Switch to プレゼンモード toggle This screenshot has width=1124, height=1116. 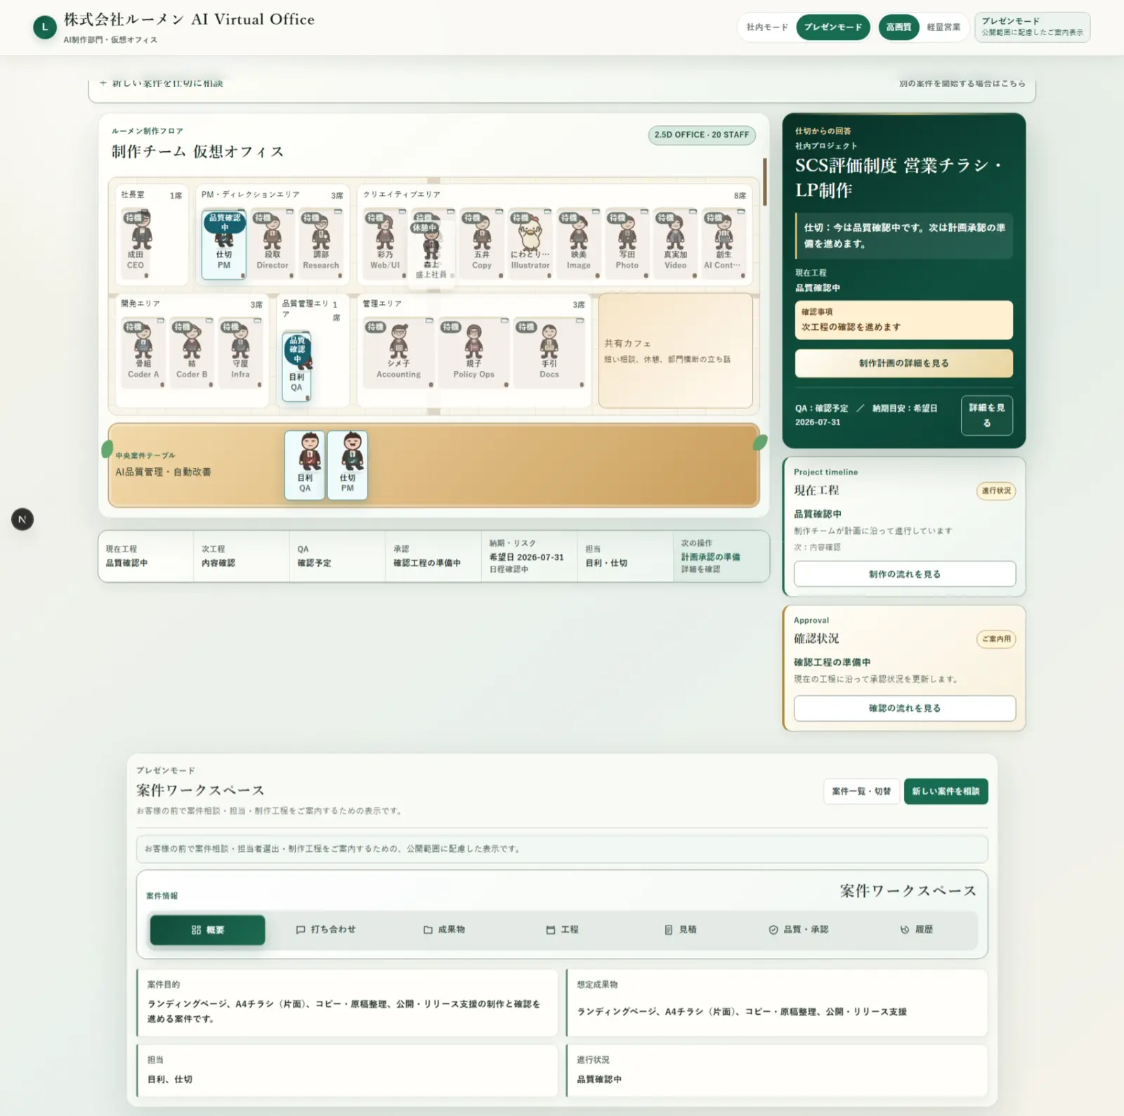pos(833,27)
